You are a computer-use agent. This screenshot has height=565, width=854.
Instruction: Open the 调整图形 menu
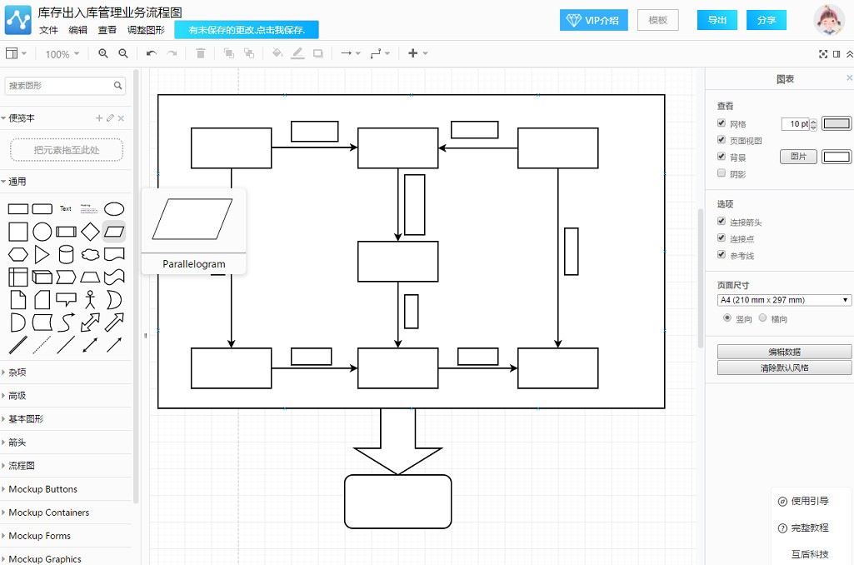click(x=146, y=30)
